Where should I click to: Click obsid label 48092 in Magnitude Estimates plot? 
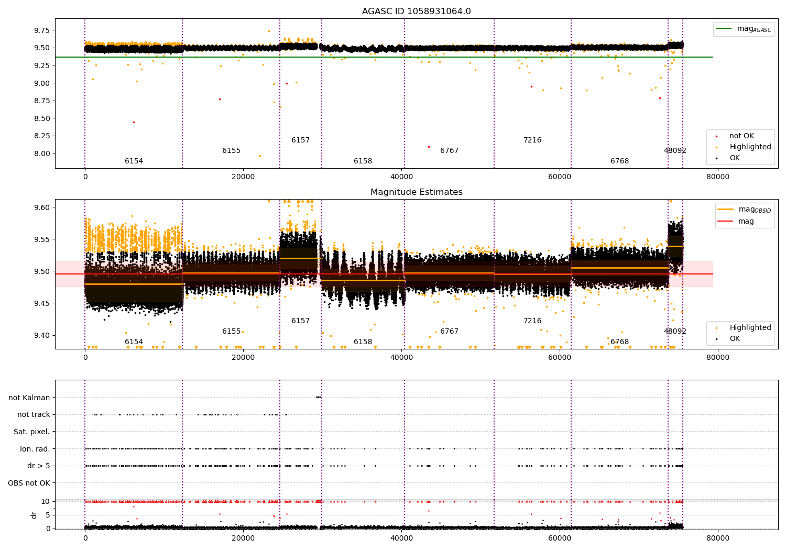[675, 332]
